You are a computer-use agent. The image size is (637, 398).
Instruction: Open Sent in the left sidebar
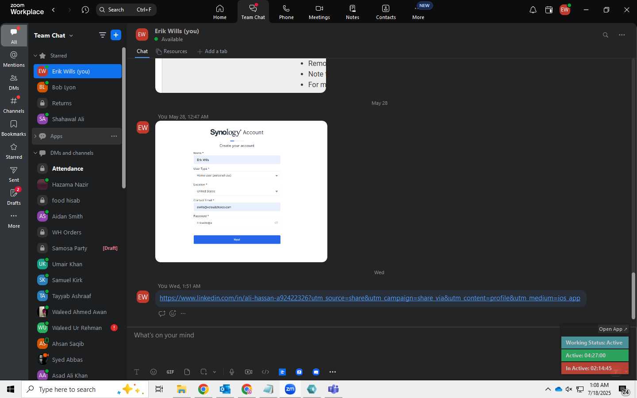[14, 174]
